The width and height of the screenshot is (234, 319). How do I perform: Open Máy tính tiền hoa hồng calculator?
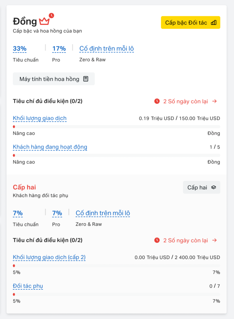click(54, 79)
